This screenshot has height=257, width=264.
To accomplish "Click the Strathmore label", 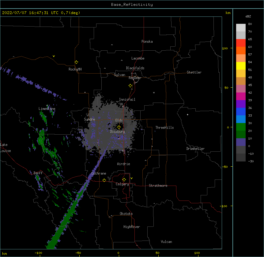I will [x=158, y=186].
